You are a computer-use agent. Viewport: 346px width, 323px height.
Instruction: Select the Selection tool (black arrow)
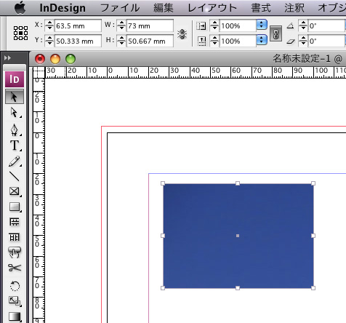pyautogui.click(x=15, y=97)
